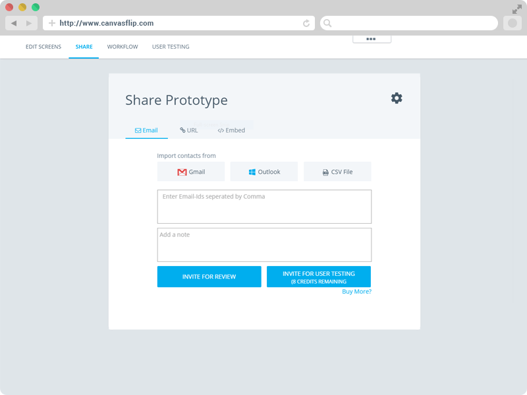527x395 pixels.
Task: Switch to the Embed tab
Action: pyautogui.click(x=231, y=130)
